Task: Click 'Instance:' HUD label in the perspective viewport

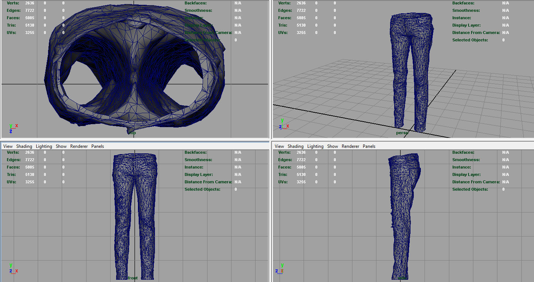Action: (462, 18)
